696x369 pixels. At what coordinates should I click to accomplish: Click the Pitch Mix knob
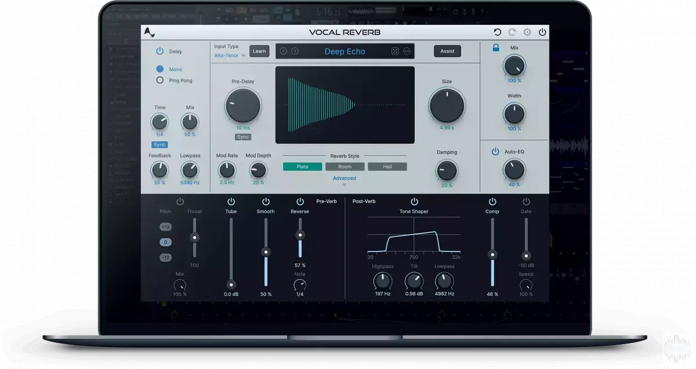pos(180,285)
